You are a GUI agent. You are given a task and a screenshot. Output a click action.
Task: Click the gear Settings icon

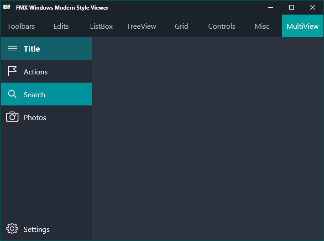pos(12,229)
